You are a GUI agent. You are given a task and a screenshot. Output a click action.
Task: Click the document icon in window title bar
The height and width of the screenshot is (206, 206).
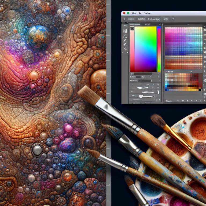(x=140, y=13)
